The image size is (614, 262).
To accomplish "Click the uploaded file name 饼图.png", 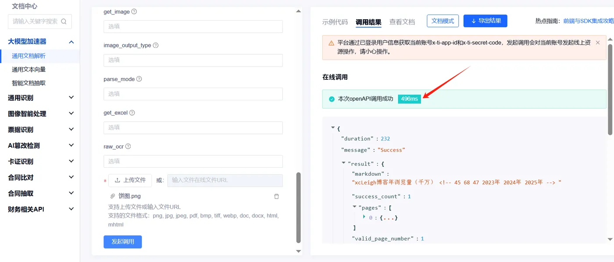I will click(129, 196).
